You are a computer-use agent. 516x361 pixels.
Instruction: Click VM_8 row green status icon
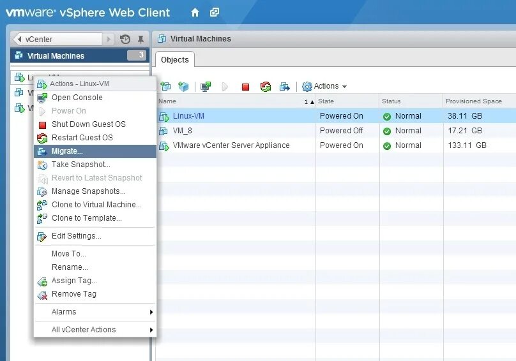point(387,131)
